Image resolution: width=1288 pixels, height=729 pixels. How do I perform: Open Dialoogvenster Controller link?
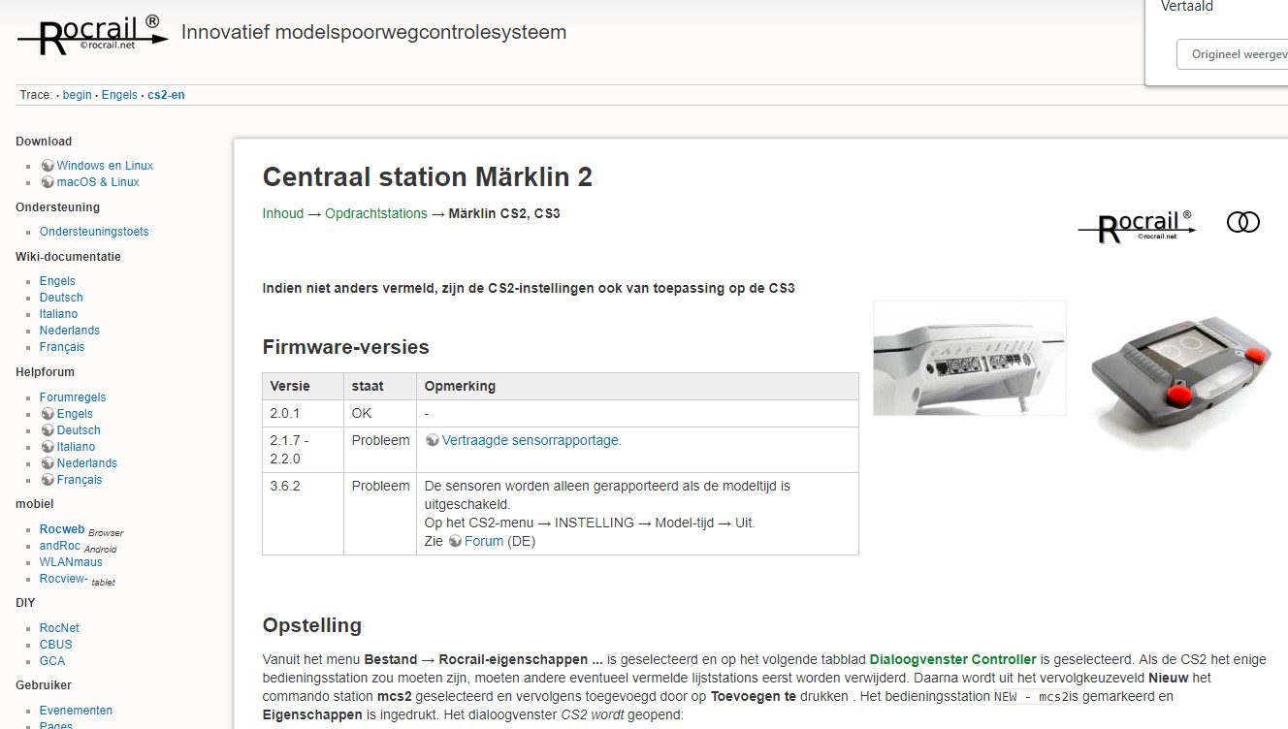[x=953, y=659]
